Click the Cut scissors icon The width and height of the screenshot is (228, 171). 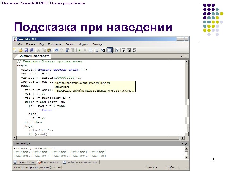click(x=38, y=50)
